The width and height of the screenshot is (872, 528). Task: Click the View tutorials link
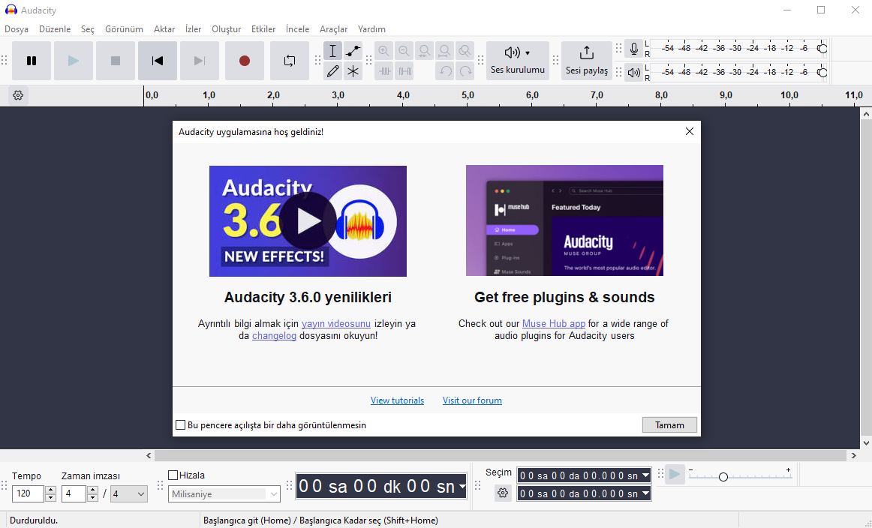tap(397, 400)
